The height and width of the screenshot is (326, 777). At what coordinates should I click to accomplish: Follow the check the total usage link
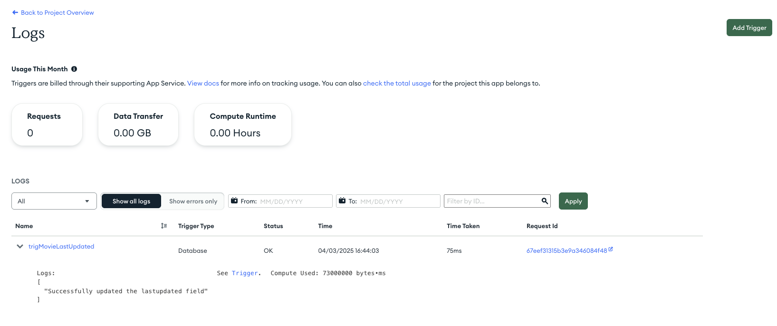click(x=397, y=83)
